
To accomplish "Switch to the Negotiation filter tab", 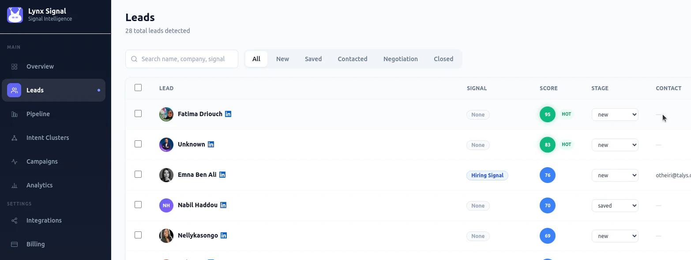I will coord(401,59).
